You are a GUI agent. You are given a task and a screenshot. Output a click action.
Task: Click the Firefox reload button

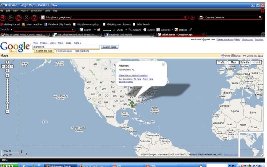click(x=19, y=17)
